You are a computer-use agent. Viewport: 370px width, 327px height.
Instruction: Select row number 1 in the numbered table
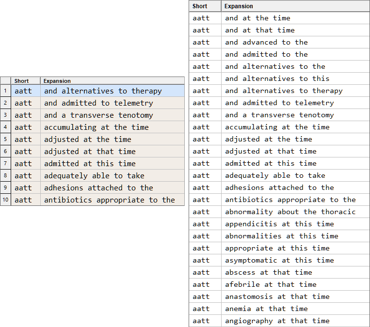point(5,91)
